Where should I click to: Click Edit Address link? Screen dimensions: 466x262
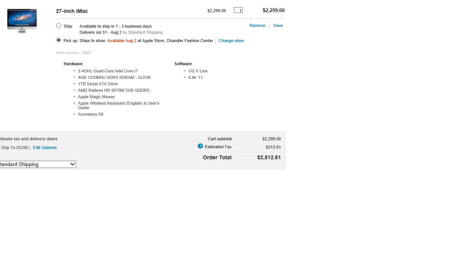click(45, 148)
